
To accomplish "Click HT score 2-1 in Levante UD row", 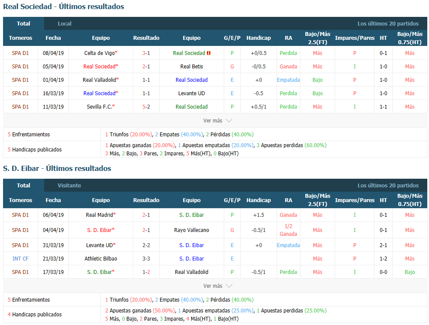I will pyautogui.click(x=383, y=245).
